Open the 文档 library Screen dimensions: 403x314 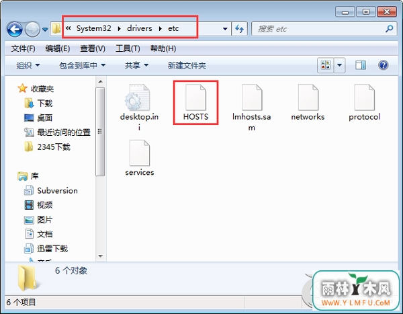point(38,234)
